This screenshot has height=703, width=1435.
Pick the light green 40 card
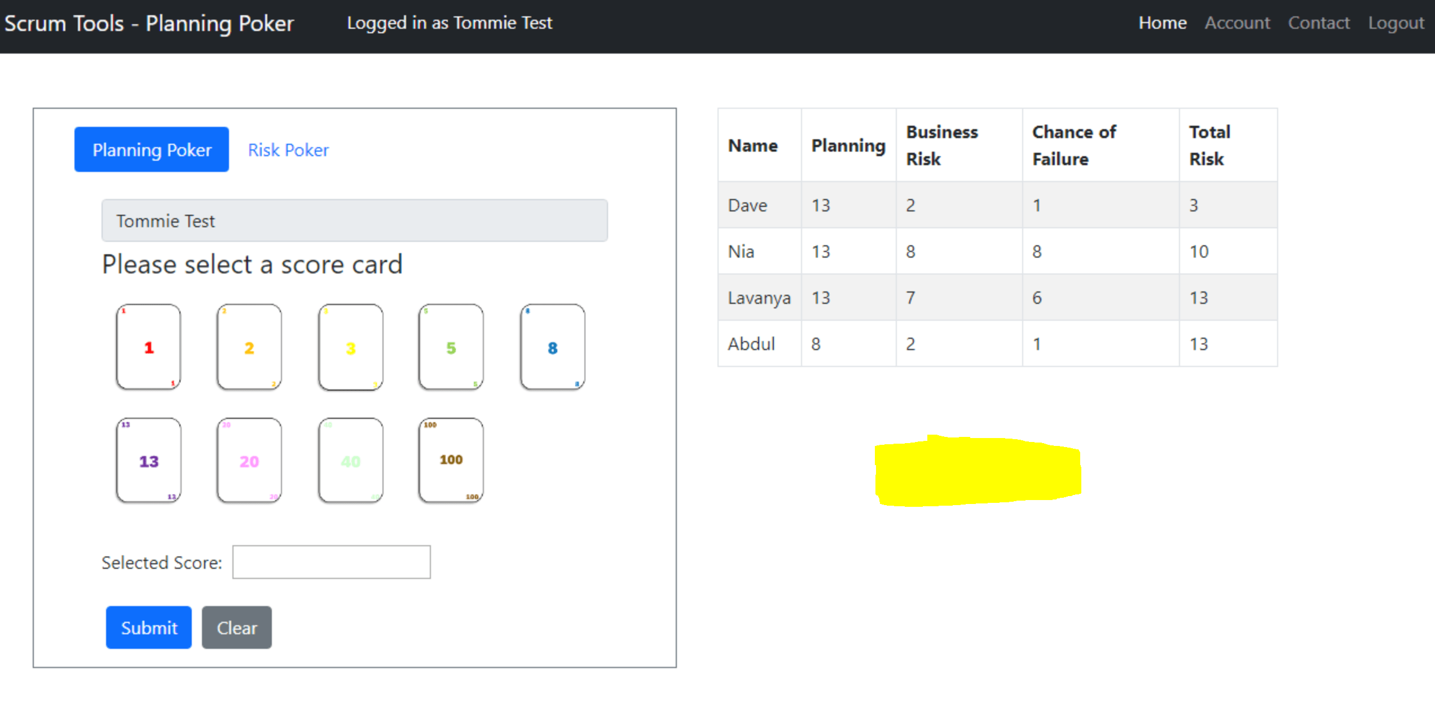click(350, 461)
